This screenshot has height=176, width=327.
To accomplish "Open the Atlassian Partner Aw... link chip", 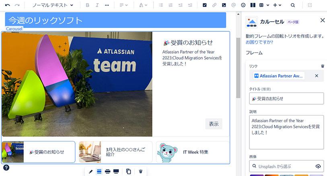I will point(279,76).
